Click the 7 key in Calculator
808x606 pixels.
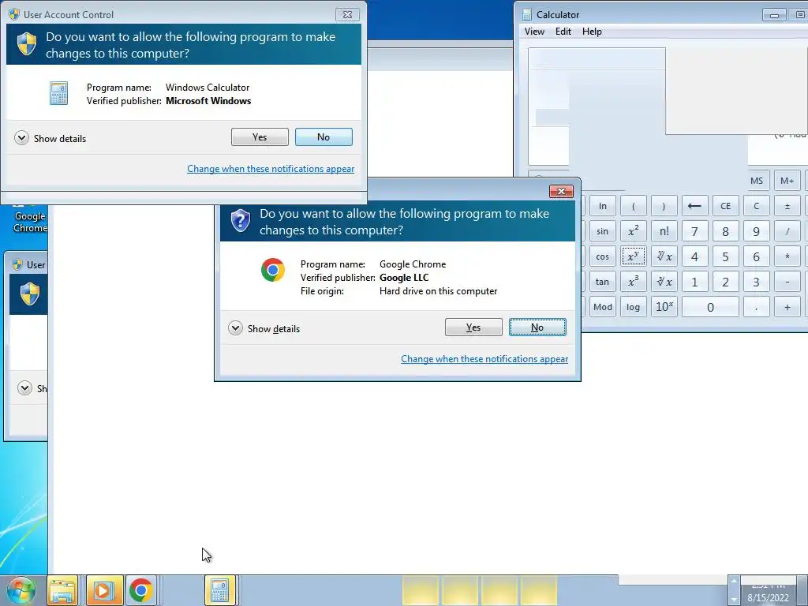[694, 231]
